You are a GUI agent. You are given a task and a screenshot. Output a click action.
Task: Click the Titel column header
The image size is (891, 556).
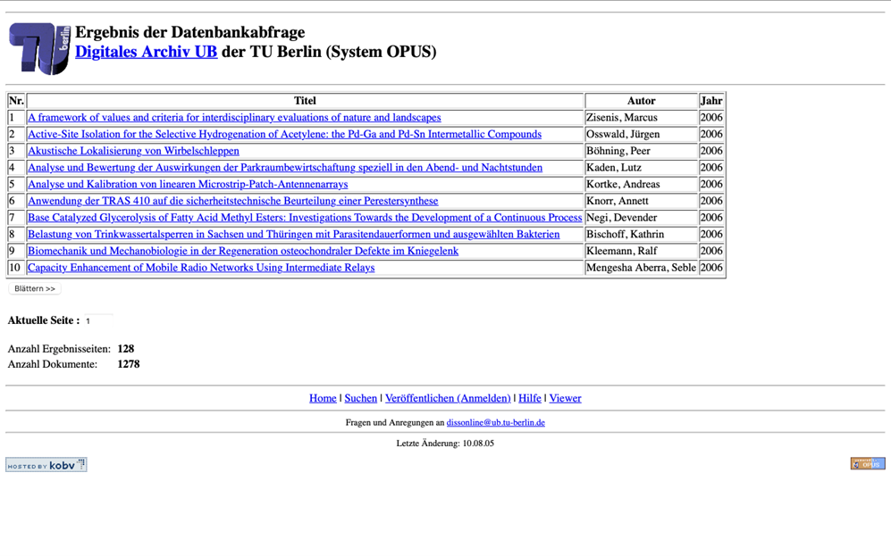click(305, 101)
